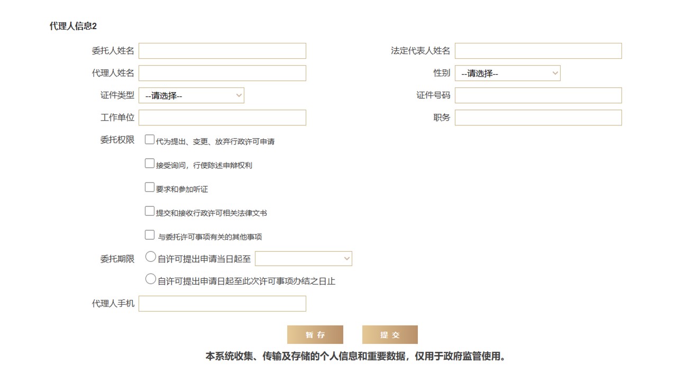Select 自许可提出申请当日起至 radio button

(151, 257)
